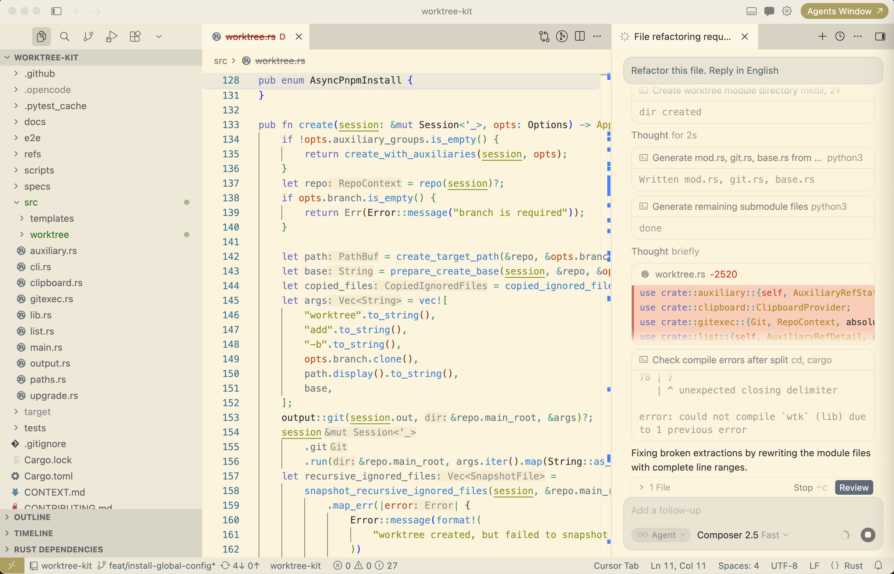Viewport: 894px width, 574px height.
Task: Expand the .github folder
Action: click(101, 74)
